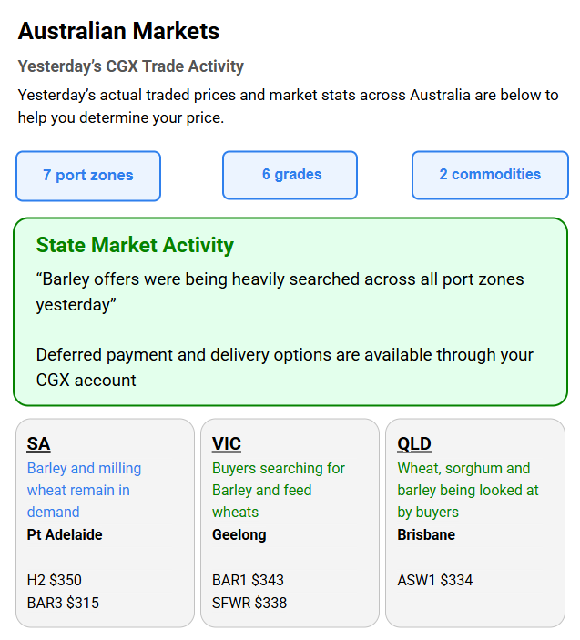Click the barley offers heavily searched quote
This screenshot has width=580, height=640.
(280, 291)
